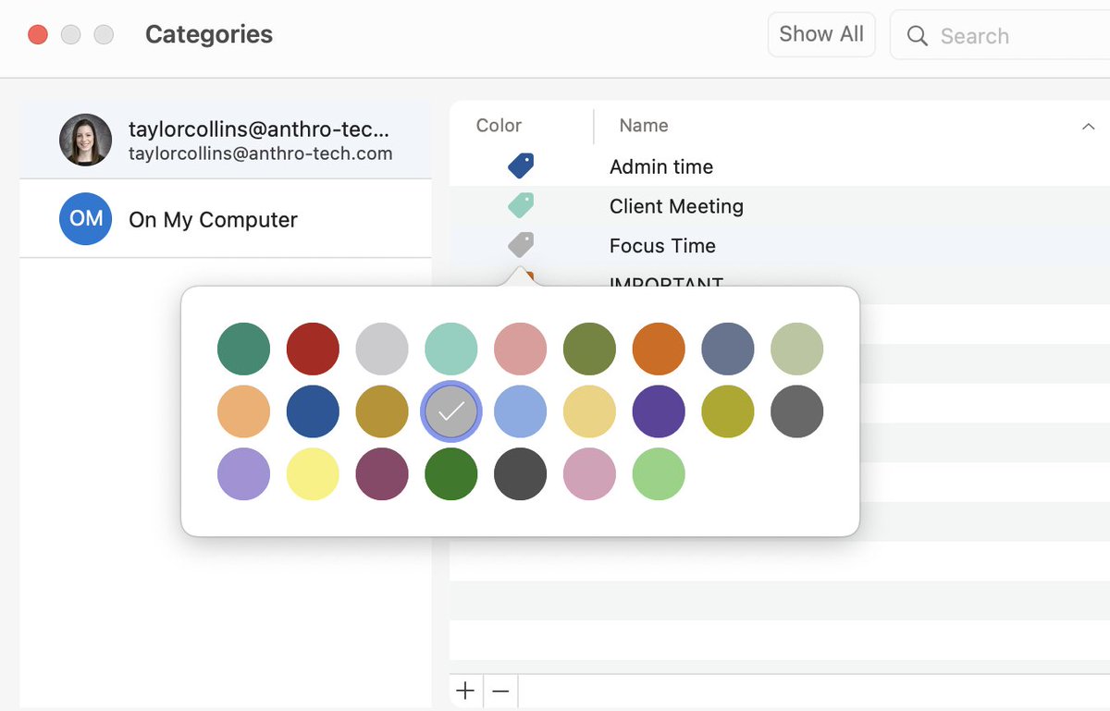This screenshot has height=711, width=1110.
Task: Click the blue tag icon for Admin time
Action: point(521,166)
